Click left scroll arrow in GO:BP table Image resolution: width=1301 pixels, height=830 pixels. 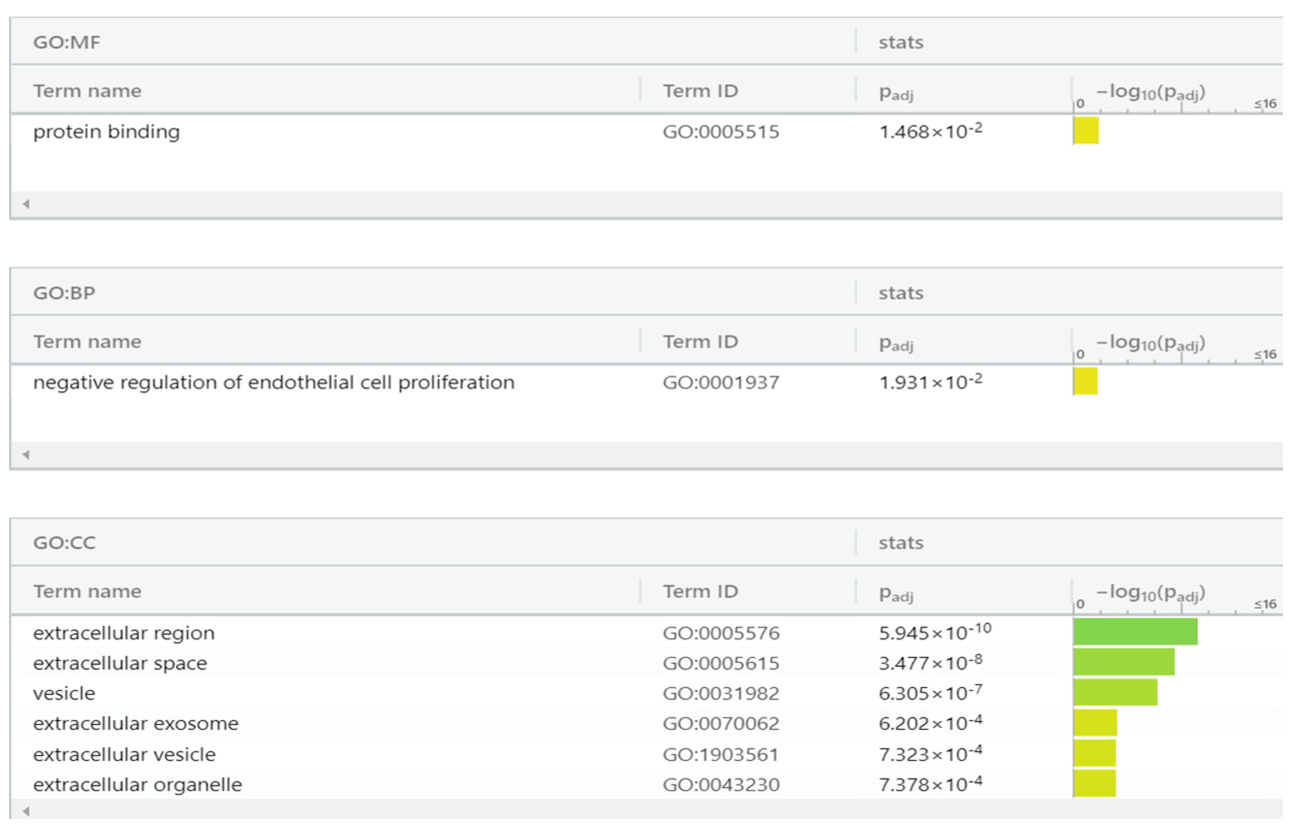26,454
